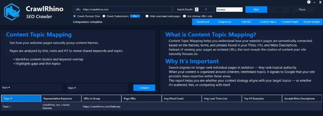Open the Full SEO tab
The height and width of the screenshot is (116, 323).
pos(246,22)
